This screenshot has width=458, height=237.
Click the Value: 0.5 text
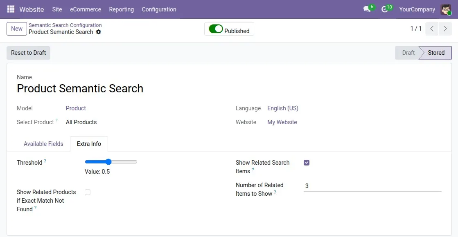(97, 172)
